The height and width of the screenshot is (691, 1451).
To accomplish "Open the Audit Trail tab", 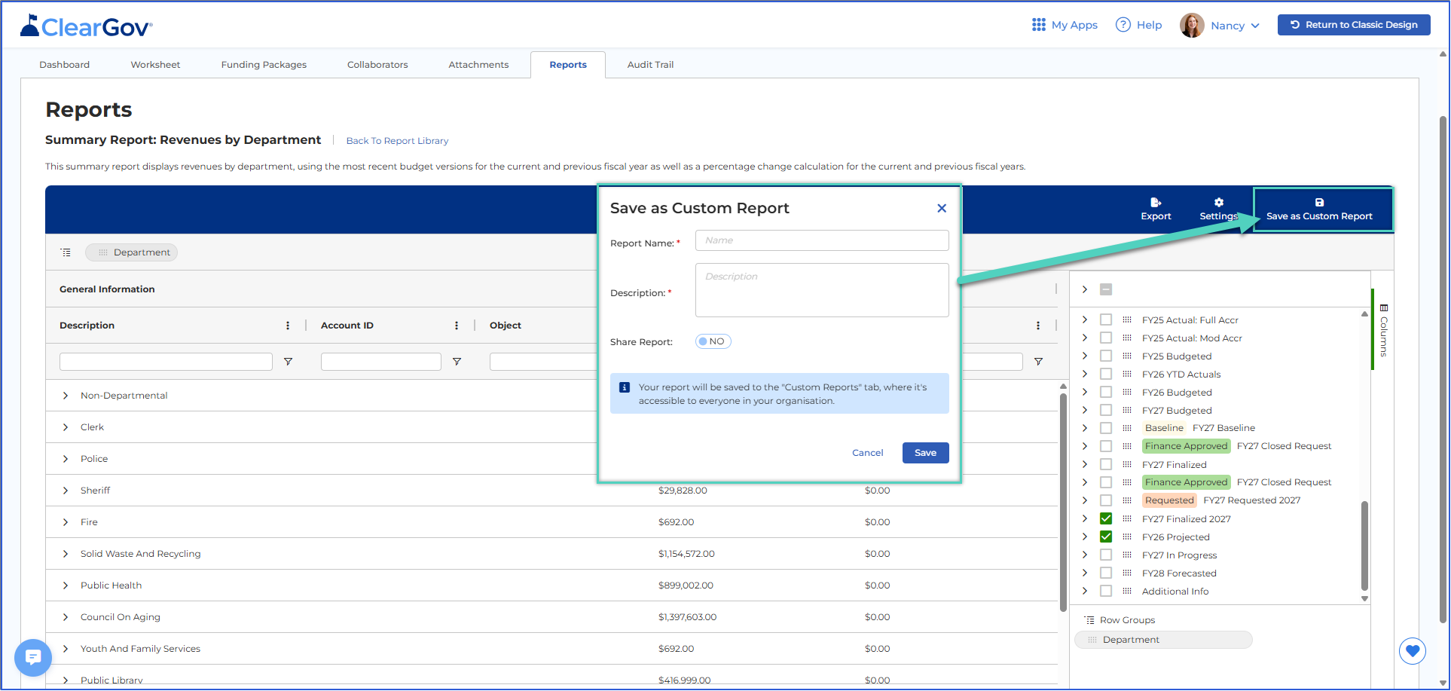I will [x=651, y=65].
